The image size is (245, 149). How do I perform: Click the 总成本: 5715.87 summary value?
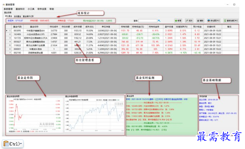(x=15, y=21)
